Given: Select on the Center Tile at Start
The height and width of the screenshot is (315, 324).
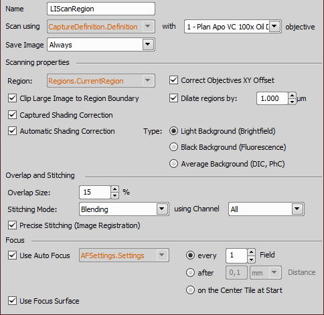Looking at the screenshot, I should point(190,290).
